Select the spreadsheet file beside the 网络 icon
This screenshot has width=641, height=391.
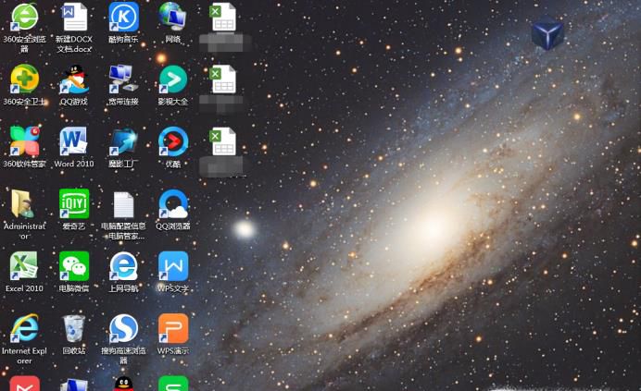click(223, 18)
